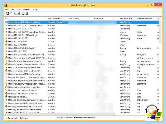Click Yandex icon beside http://192.168.5.212/
This screenshot has width=166, height=124.
[x=6, y=51]
